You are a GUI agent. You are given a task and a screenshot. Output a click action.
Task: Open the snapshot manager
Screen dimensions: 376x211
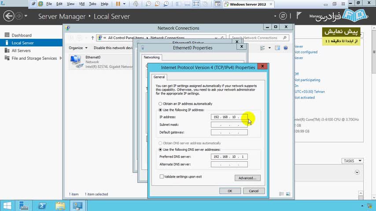(x=166, y=4)
